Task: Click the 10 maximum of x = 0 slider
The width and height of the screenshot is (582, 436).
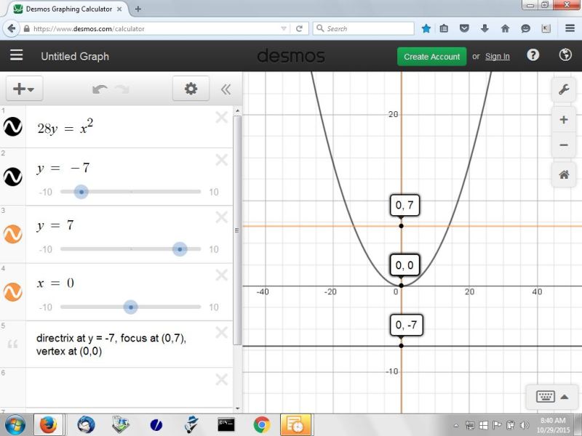Action: coord(214,307)
